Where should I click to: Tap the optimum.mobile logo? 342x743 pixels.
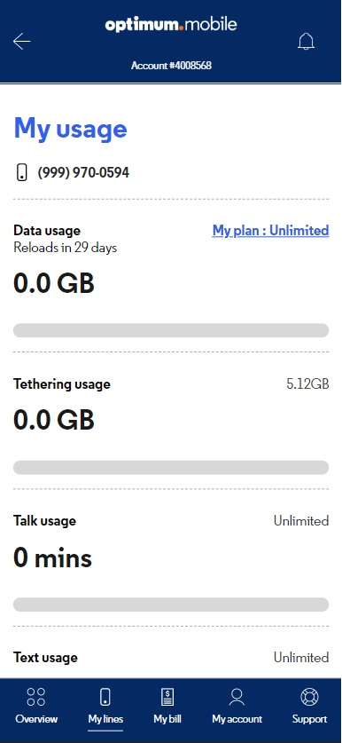pos(171,25)
